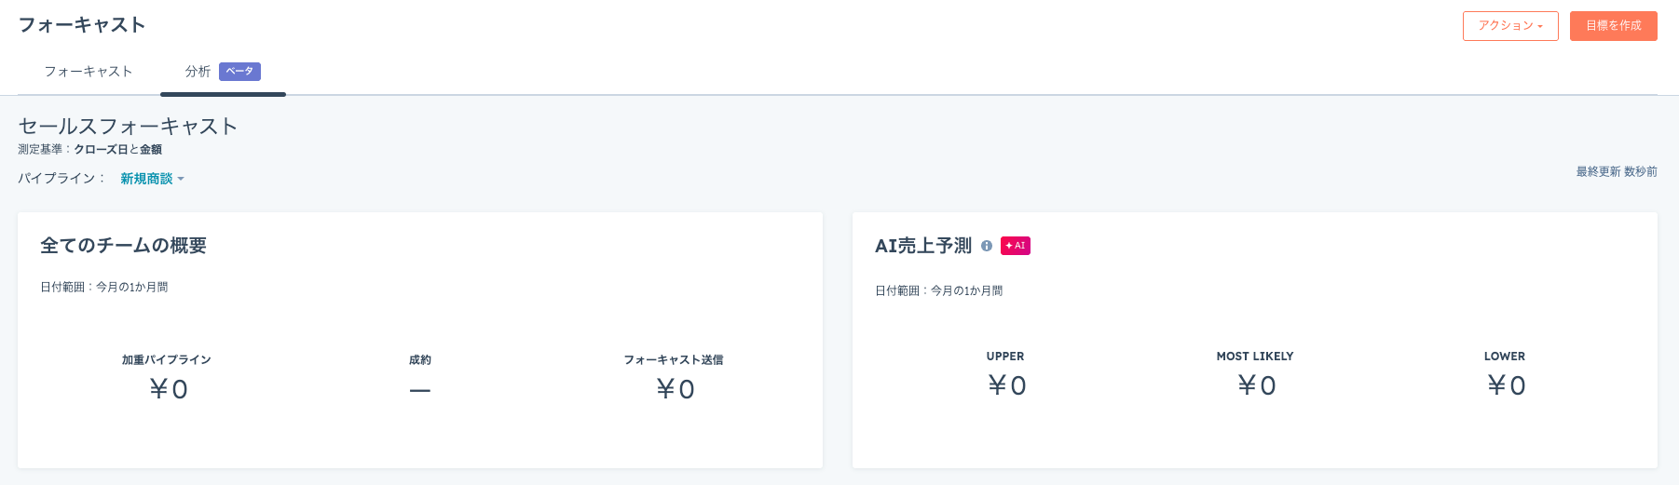Click the pink AI badge
This screenshot has width=1679, height=485.
(x=1016, y=246)
